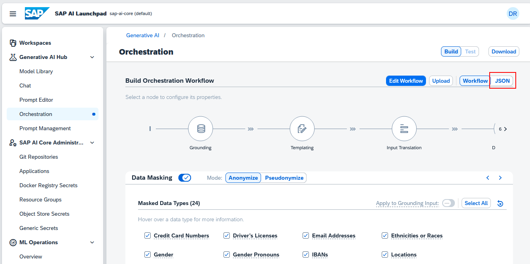The height and width of the screenshot is (264, 530).
Task: Uncheck Gender Pronouns checkbox
Action: 227,255
